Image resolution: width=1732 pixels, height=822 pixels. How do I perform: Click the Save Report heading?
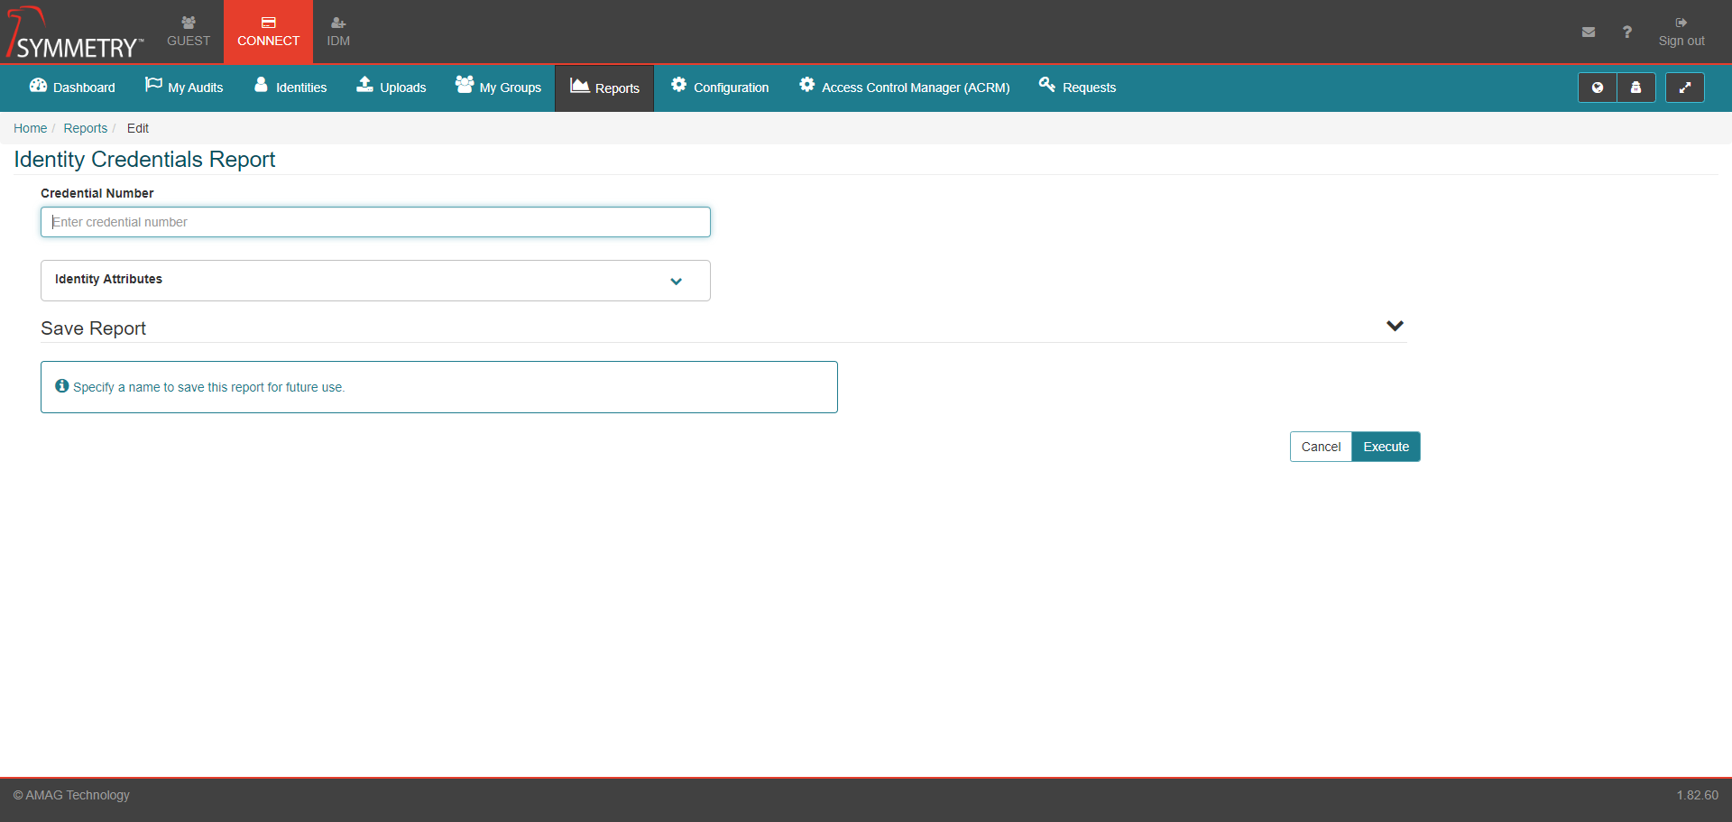[93, 328]
